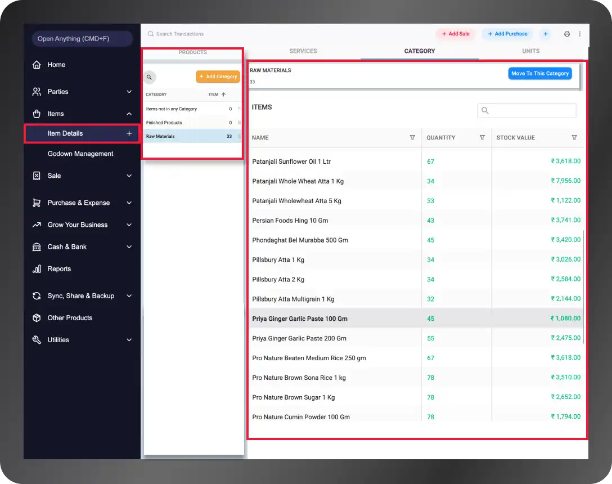Viewport: 612px width, 484px height.
Task: Select Patanjali Sunflower Oil 1 Ltr row
Action: pyautogui.click(x=416, y=162)
